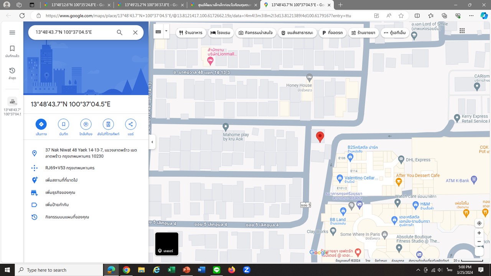Select the Hotels (โรงแรม) filter chip

tap(221, 33)
